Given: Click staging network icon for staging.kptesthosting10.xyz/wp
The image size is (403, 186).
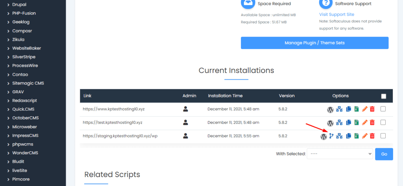Looking at the screenshot, I should click(339, 136).
